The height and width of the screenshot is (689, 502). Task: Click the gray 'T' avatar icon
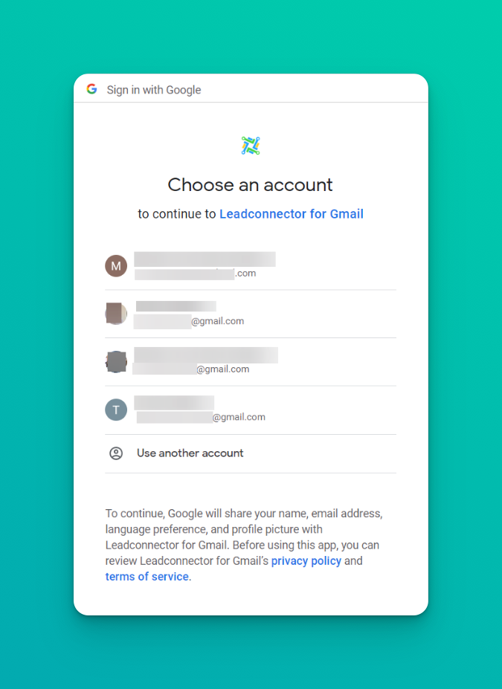tap(116, 410)
